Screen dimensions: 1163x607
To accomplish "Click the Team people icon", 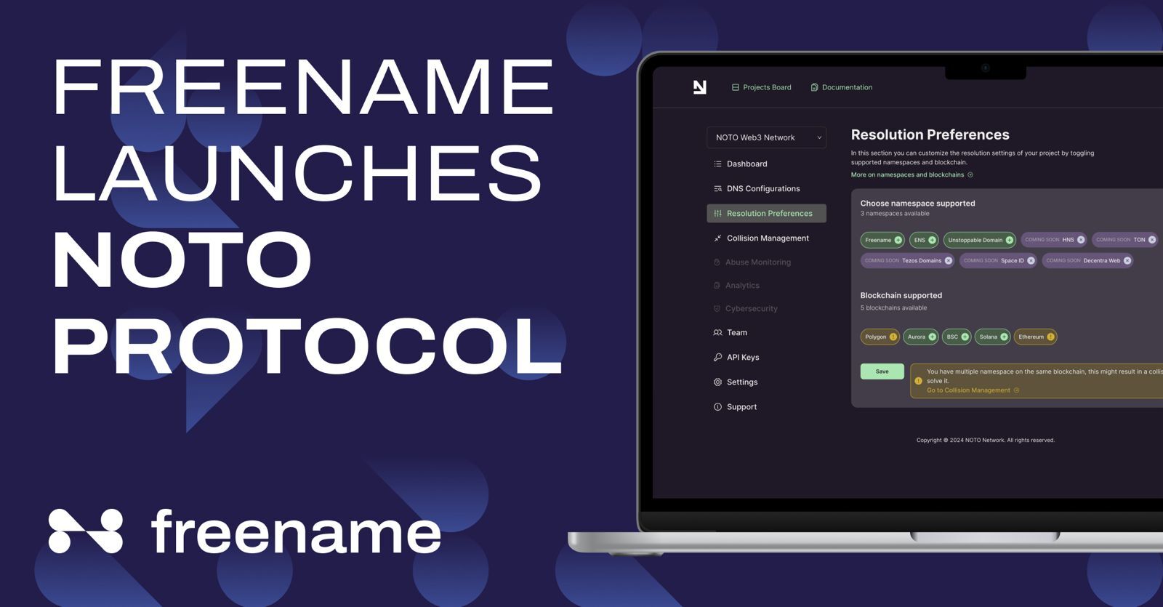I will pos(717,332).
